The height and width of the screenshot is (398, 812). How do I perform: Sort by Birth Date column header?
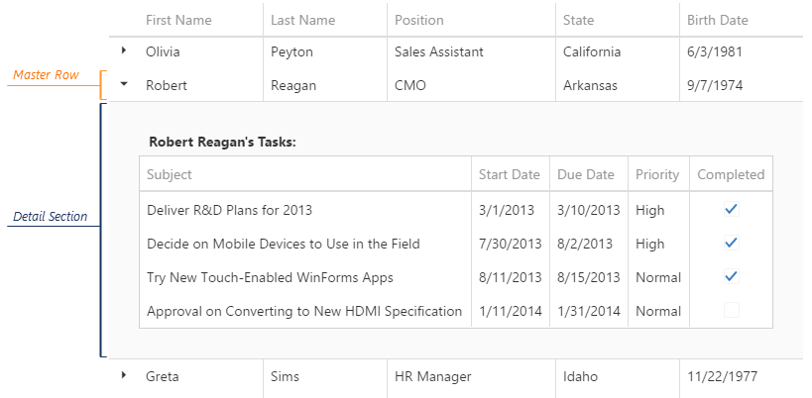(x=717, y=20)
